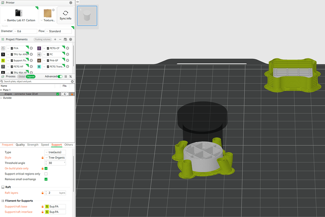Open Style Tree Organic dropdown

pos(55,158)
